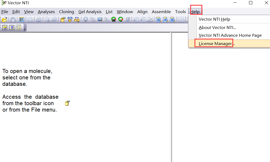Click the small database icon beside instructions text
The height and width of the screenshot is (162, 270).
pos(67,103)
